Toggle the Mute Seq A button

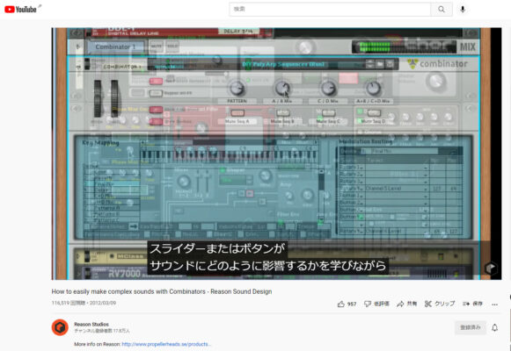pos(237,113)
